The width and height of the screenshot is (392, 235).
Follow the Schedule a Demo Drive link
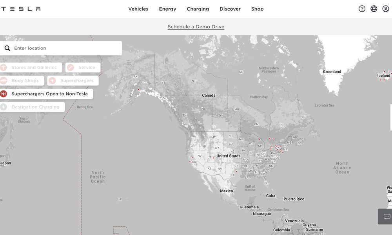[x=196, y=27]
